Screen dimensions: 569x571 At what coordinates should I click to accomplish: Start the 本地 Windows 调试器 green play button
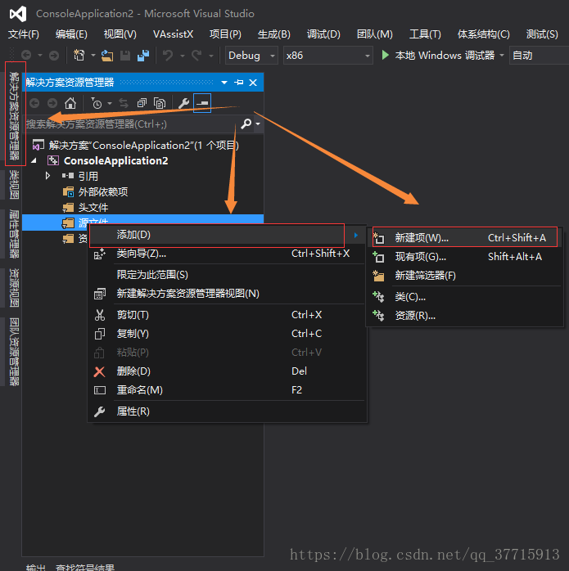[x=385, y=56]
